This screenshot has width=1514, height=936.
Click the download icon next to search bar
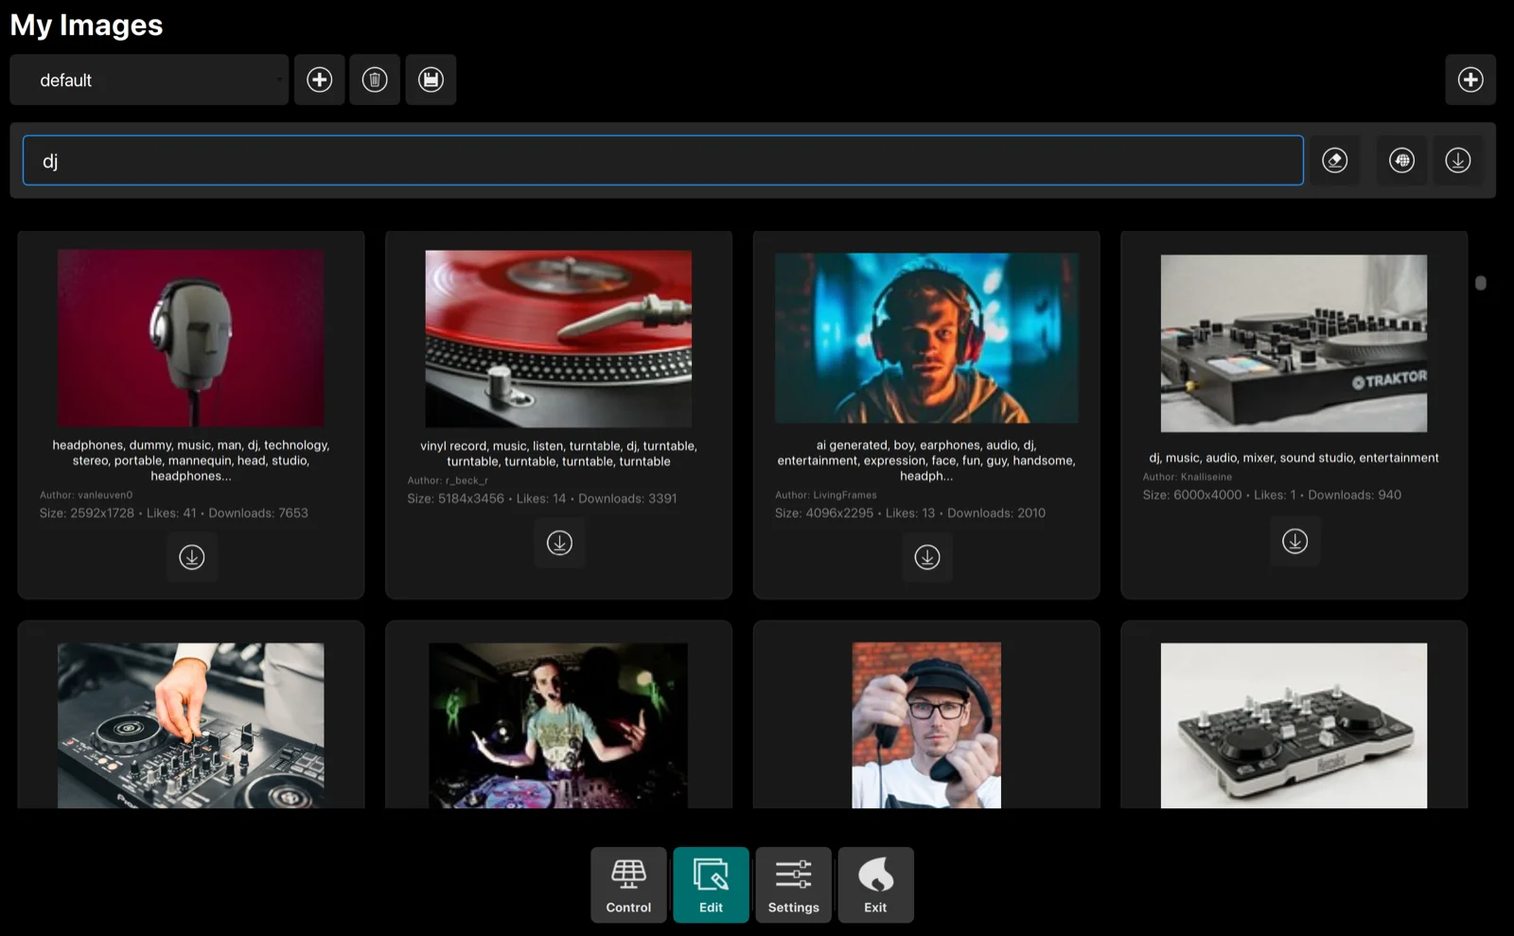coord(1458,160)
